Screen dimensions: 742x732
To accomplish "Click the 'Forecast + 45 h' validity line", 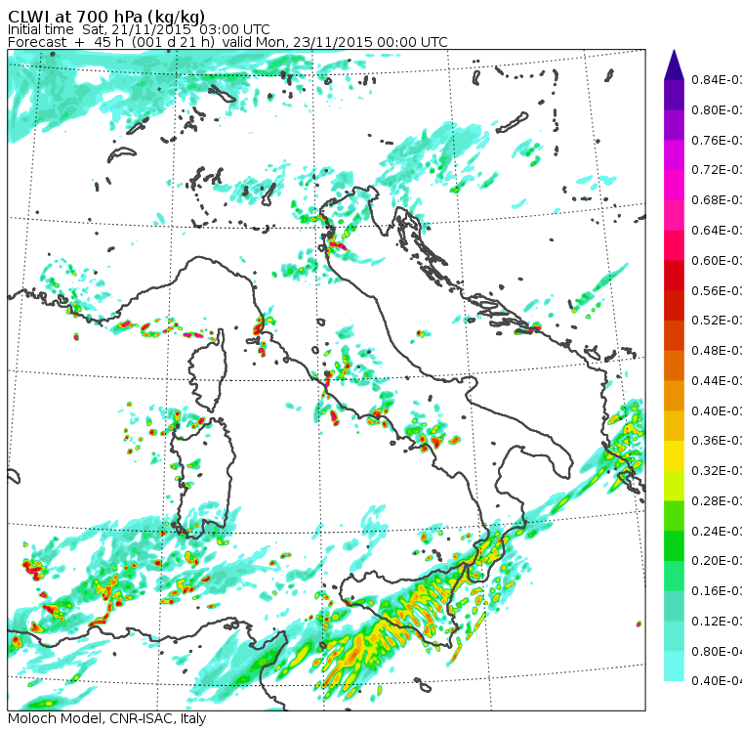I will point(227,42).
